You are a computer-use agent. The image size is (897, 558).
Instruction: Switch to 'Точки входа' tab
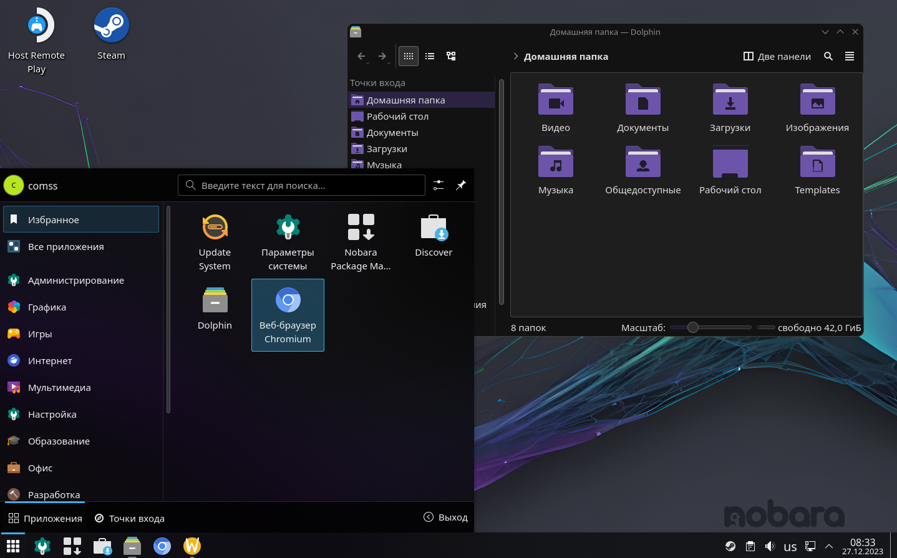point(130,518)
